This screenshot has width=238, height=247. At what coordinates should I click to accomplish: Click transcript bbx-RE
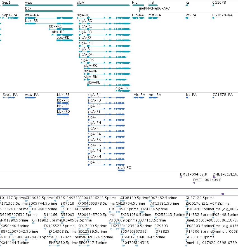63,35
